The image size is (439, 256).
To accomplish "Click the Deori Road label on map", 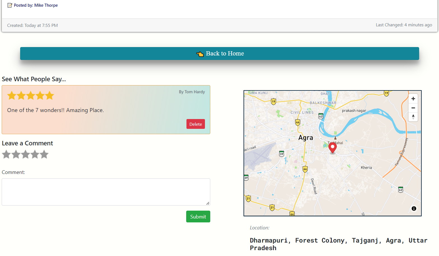I will [314, 186].
